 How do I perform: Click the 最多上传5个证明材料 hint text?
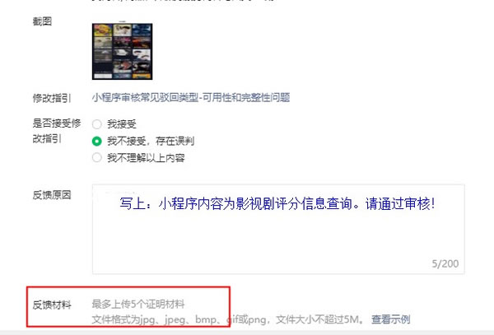pyautogui.click(x=138, y=305)
